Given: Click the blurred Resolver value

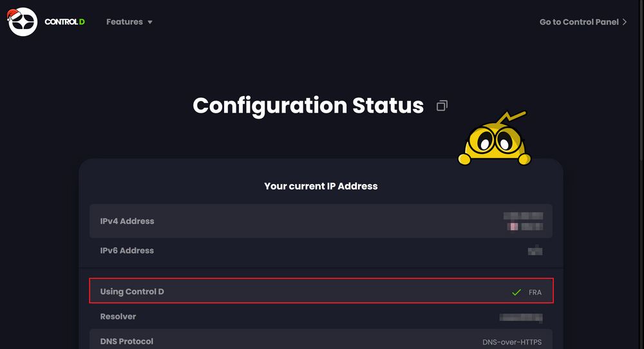Looking at the screenshot, I should (521, 317).
